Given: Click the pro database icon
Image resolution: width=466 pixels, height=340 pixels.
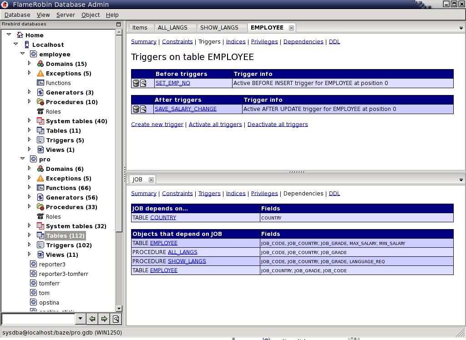Looking at the screenshot, I should pos(34,159).
